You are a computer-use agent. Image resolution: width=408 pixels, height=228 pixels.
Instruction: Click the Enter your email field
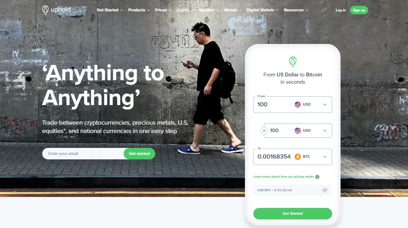coord(83,153)
